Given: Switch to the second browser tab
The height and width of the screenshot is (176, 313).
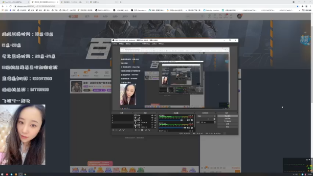Looking at the screenshot, I should [45, 2].
